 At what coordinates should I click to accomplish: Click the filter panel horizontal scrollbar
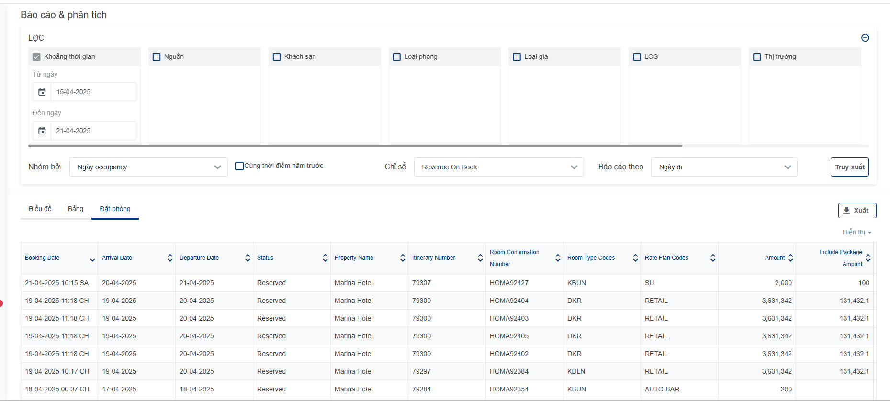pos(355,145)
